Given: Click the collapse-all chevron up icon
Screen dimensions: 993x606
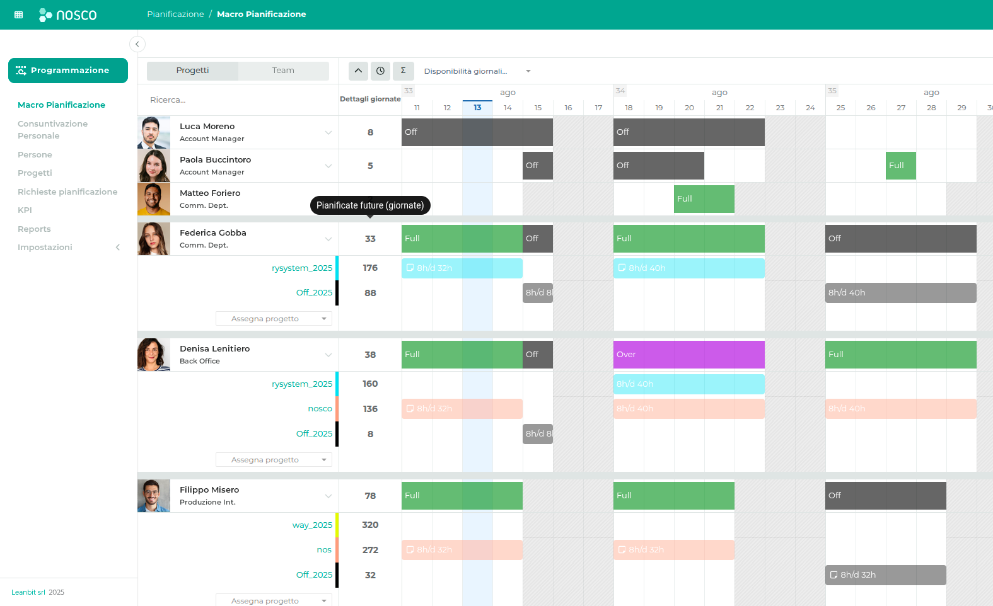Looking at the screenshot, I should [x=358, y=71].
